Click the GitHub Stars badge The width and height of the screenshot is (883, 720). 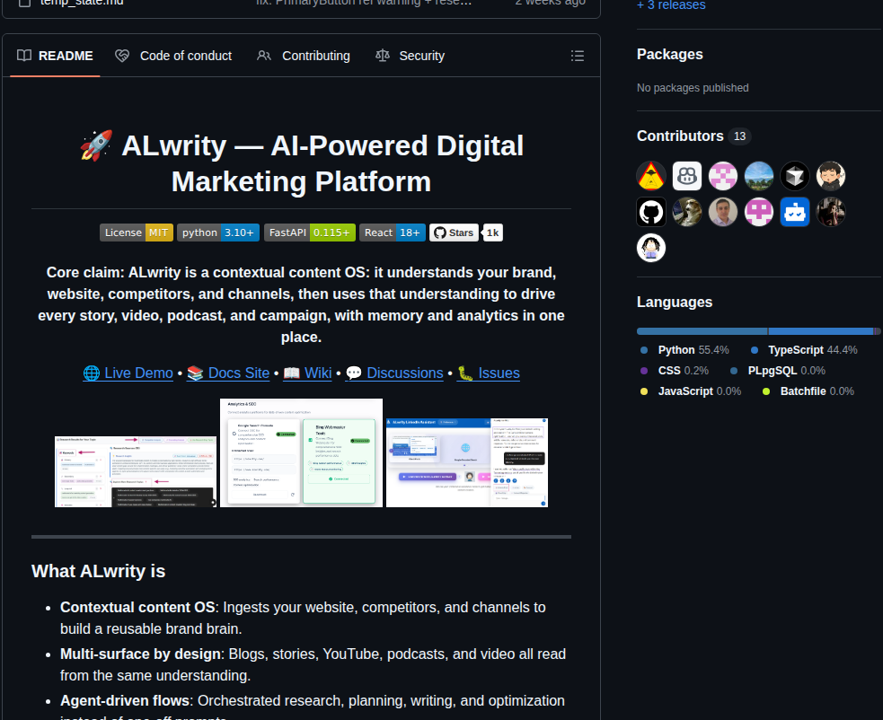[x=454, y=233]
